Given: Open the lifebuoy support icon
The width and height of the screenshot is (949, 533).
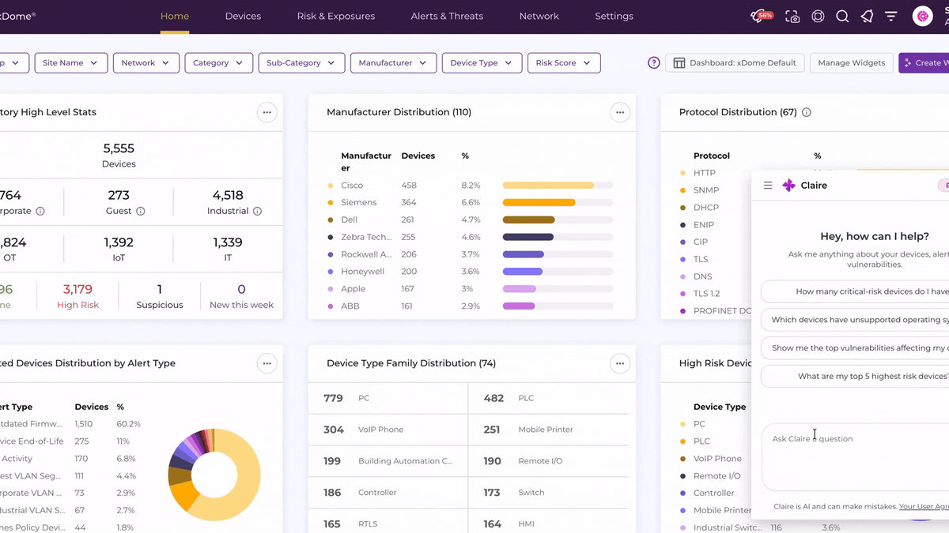Looking at the screenshot, I should 818,17.
